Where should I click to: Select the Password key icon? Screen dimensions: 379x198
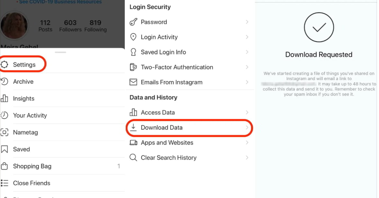pyautogui.click(x=133, y=22)
